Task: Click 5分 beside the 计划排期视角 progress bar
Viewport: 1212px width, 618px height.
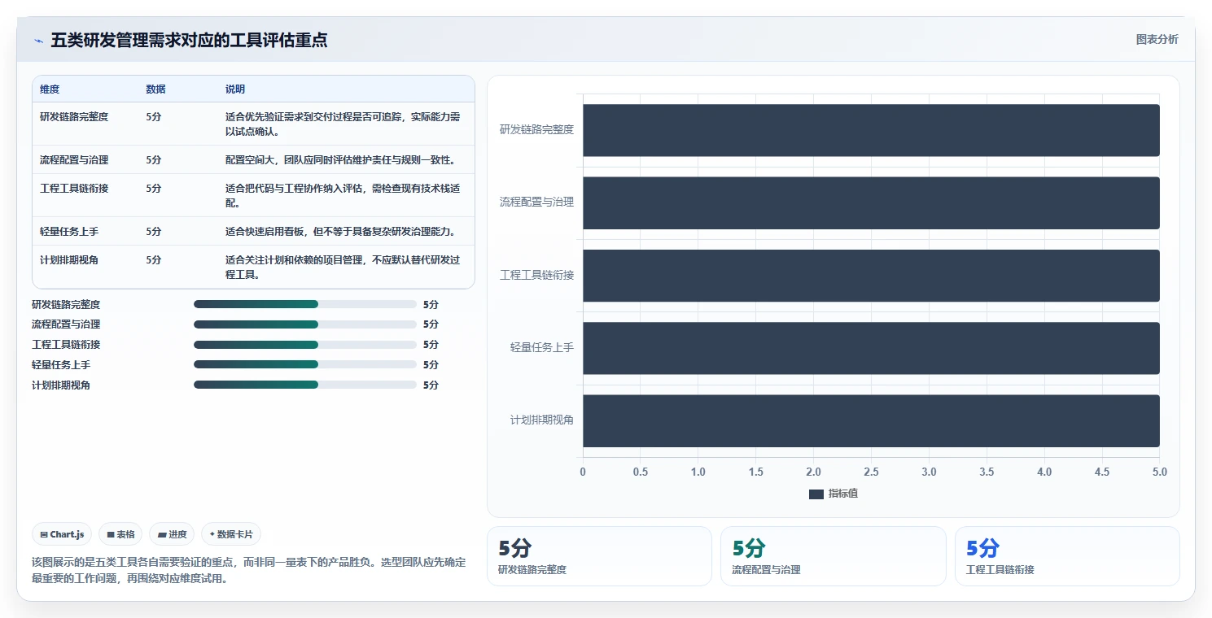Action: 431,385
